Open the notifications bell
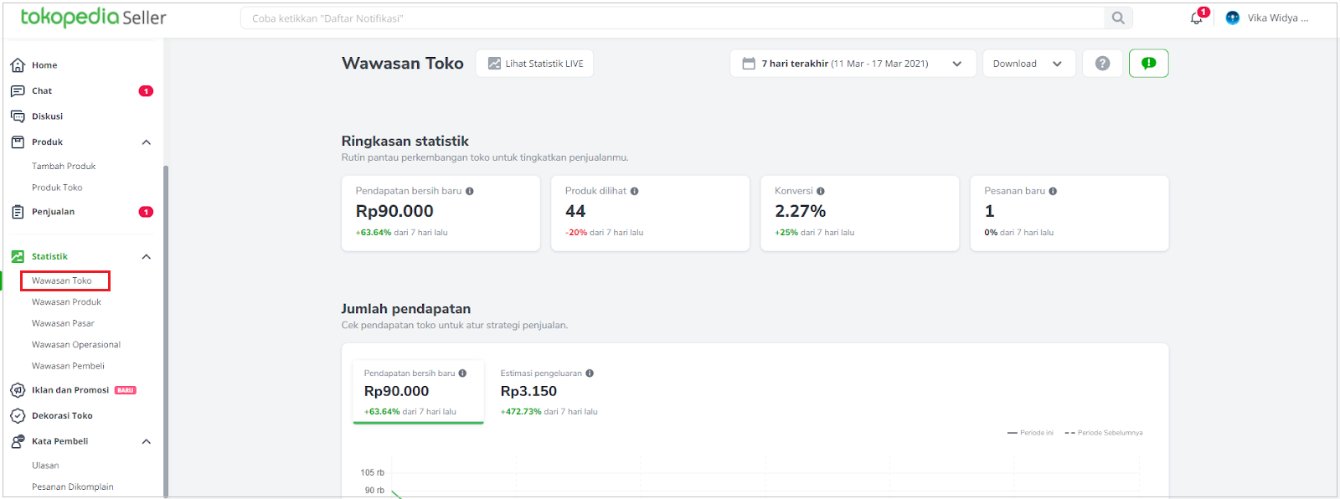Image resolution: width=1340 pixels, height=499 pixels. tap(1197, 18)
